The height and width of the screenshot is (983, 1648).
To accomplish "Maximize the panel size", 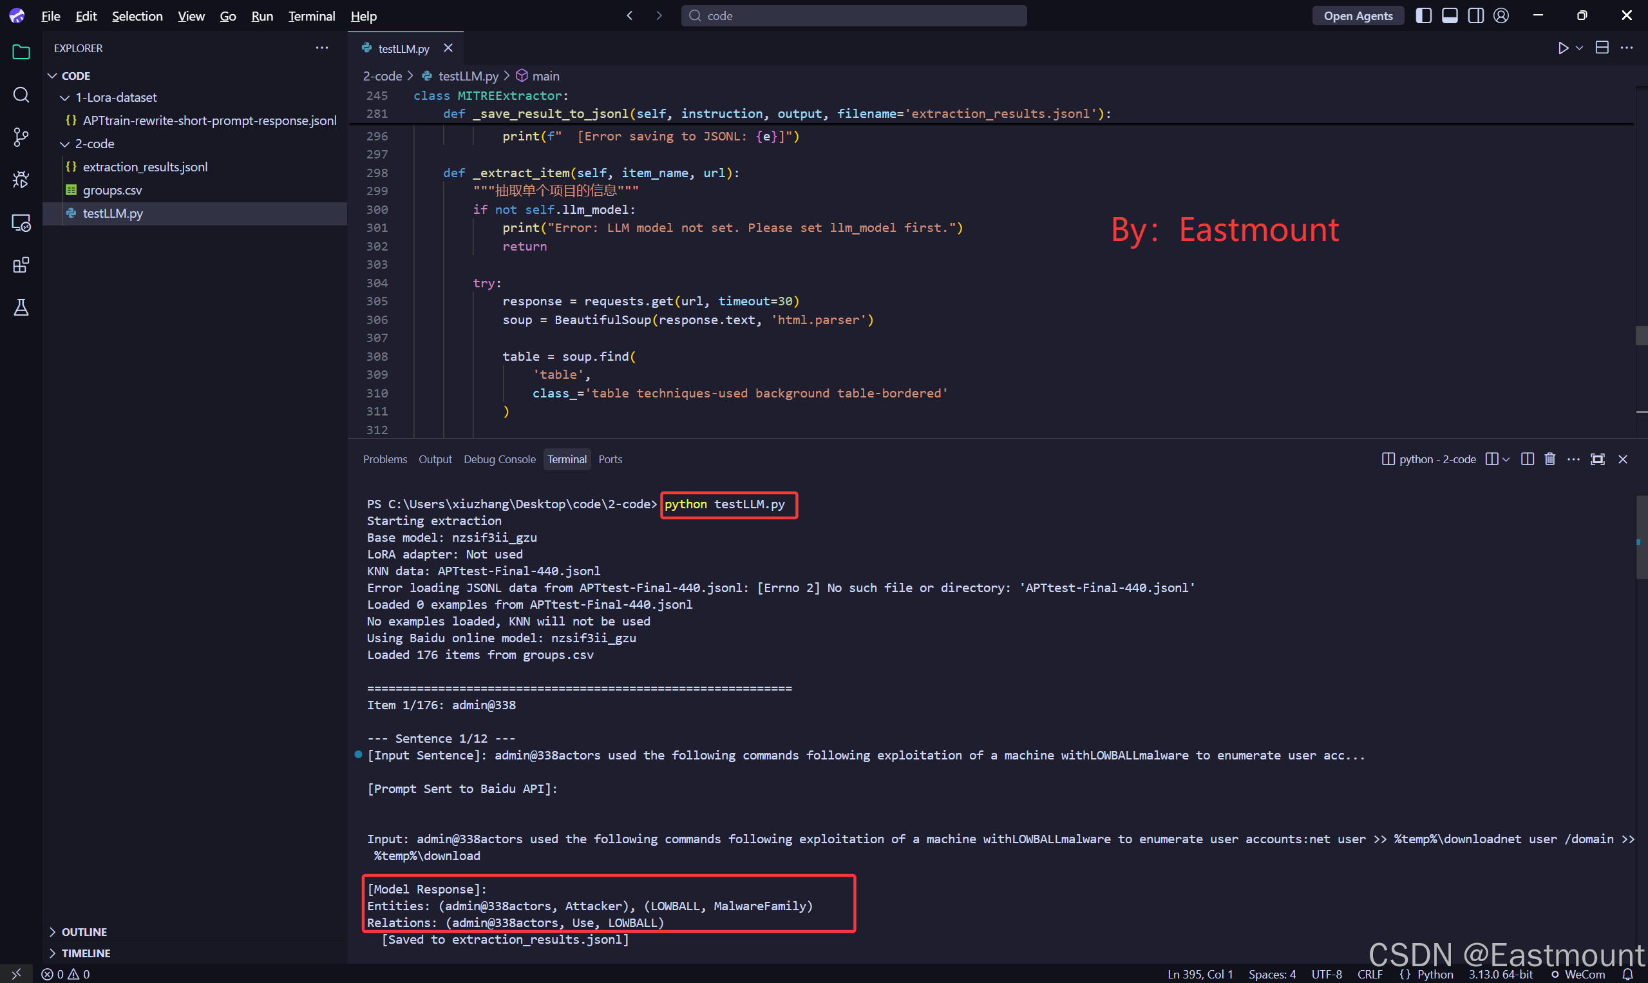I will [1598, 459].
